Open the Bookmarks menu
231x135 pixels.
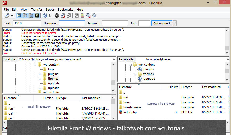[65, 10]
